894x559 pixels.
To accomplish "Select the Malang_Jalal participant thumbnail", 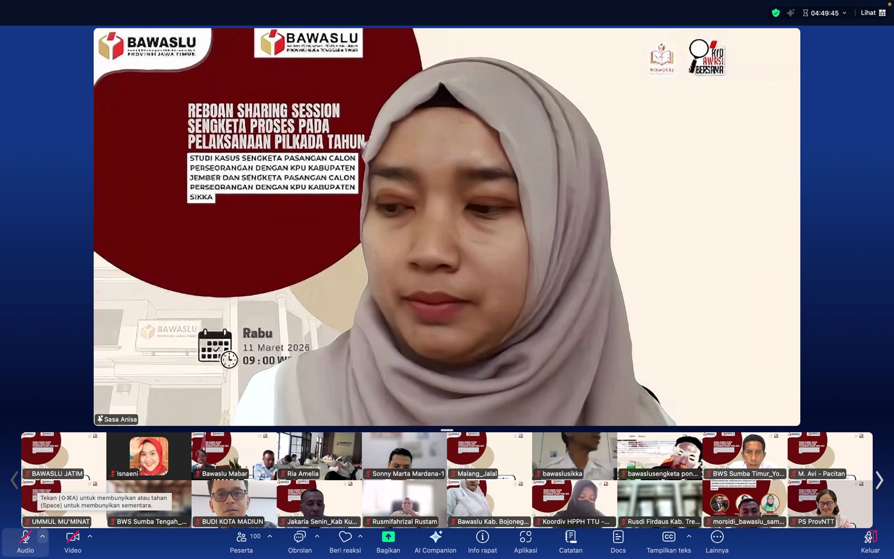I will [489, 456].
